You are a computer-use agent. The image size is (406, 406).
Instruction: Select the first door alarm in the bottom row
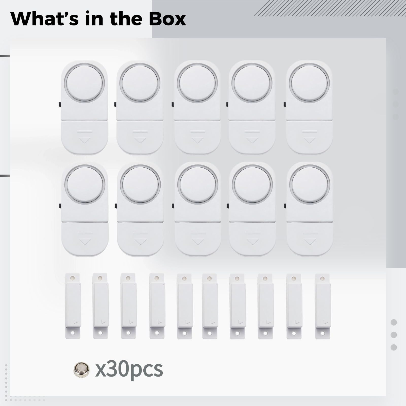tap(84, 209)
